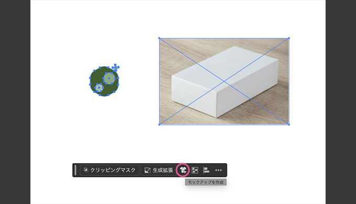Open the three-dots more options menu
Image resolution: width=356 pixels, height=204 pixels.
(x=218, y=170)
